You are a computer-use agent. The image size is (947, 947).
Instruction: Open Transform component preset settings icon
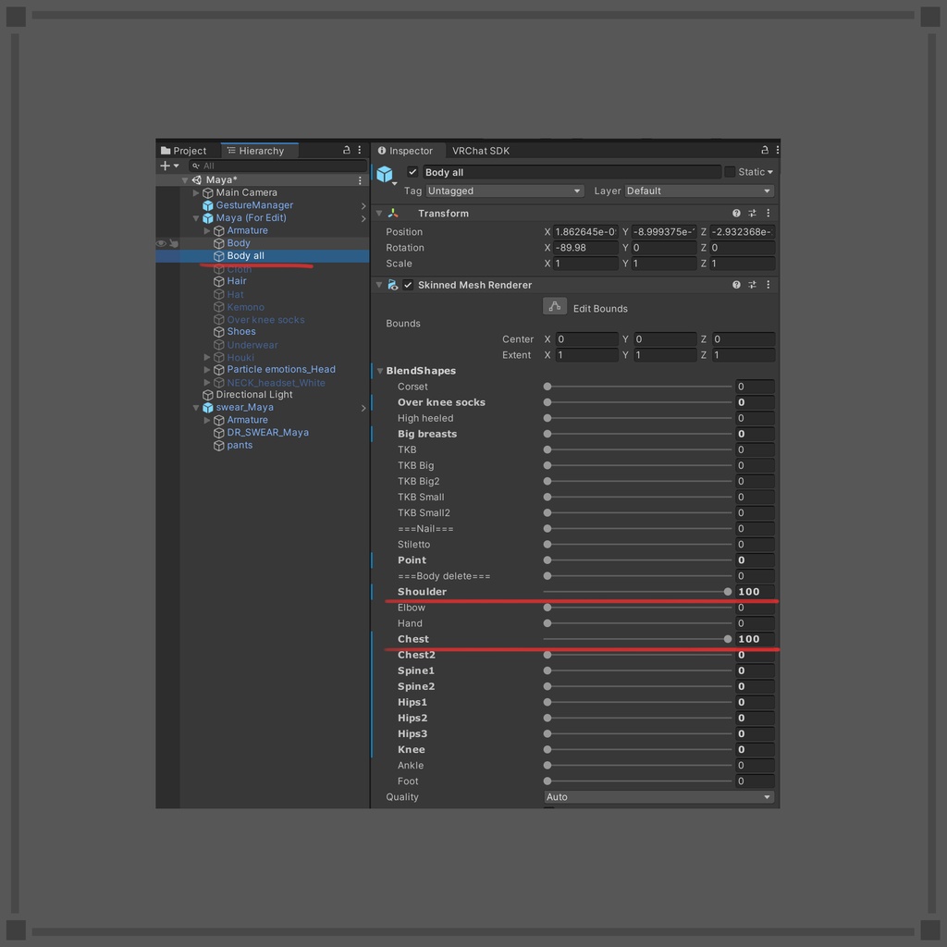(x=752, y=214)
